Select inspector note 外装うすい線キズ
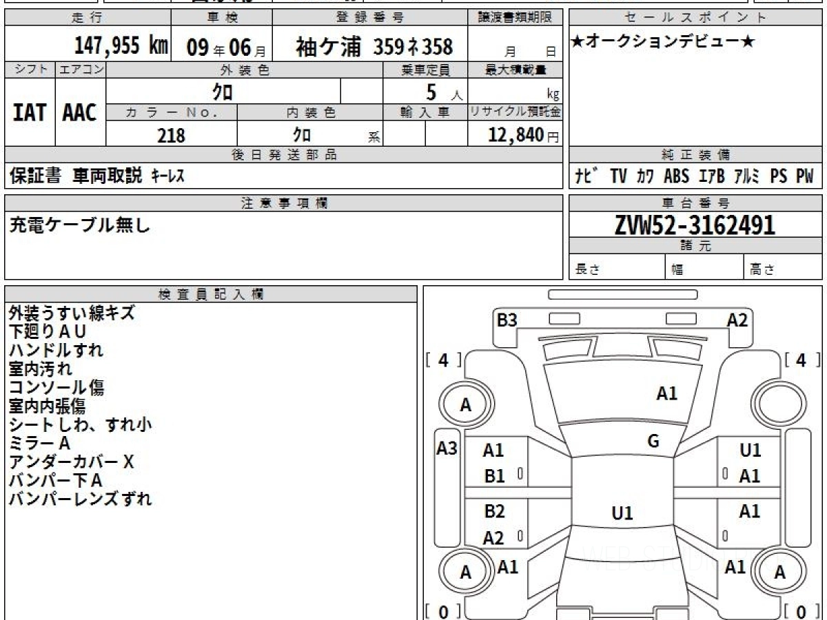Viewport: 827px width, 620px height. click(72, 313)
